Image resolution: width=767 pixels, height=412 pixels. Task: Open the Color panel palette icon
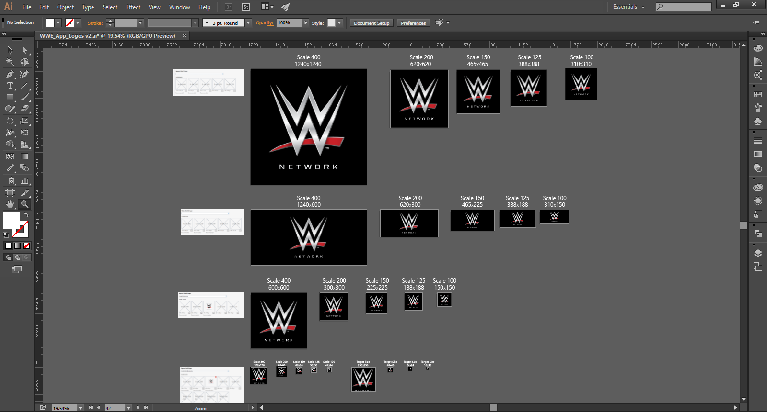(x=758, y=48)
